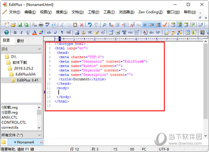Image resolution: width=209 pixels, height=152 pixels.
Task: Toggle line numbers display button
Action: (158, 25)
